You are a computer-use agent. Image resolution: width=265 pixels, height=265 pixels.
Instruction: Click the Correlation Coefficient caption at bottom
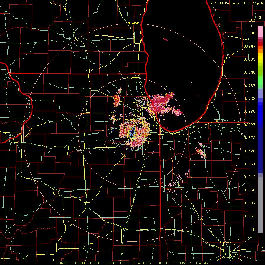tap(132, 263)
